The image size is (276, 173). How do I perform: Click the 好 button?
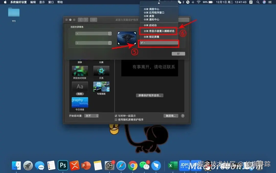point(178,54)
